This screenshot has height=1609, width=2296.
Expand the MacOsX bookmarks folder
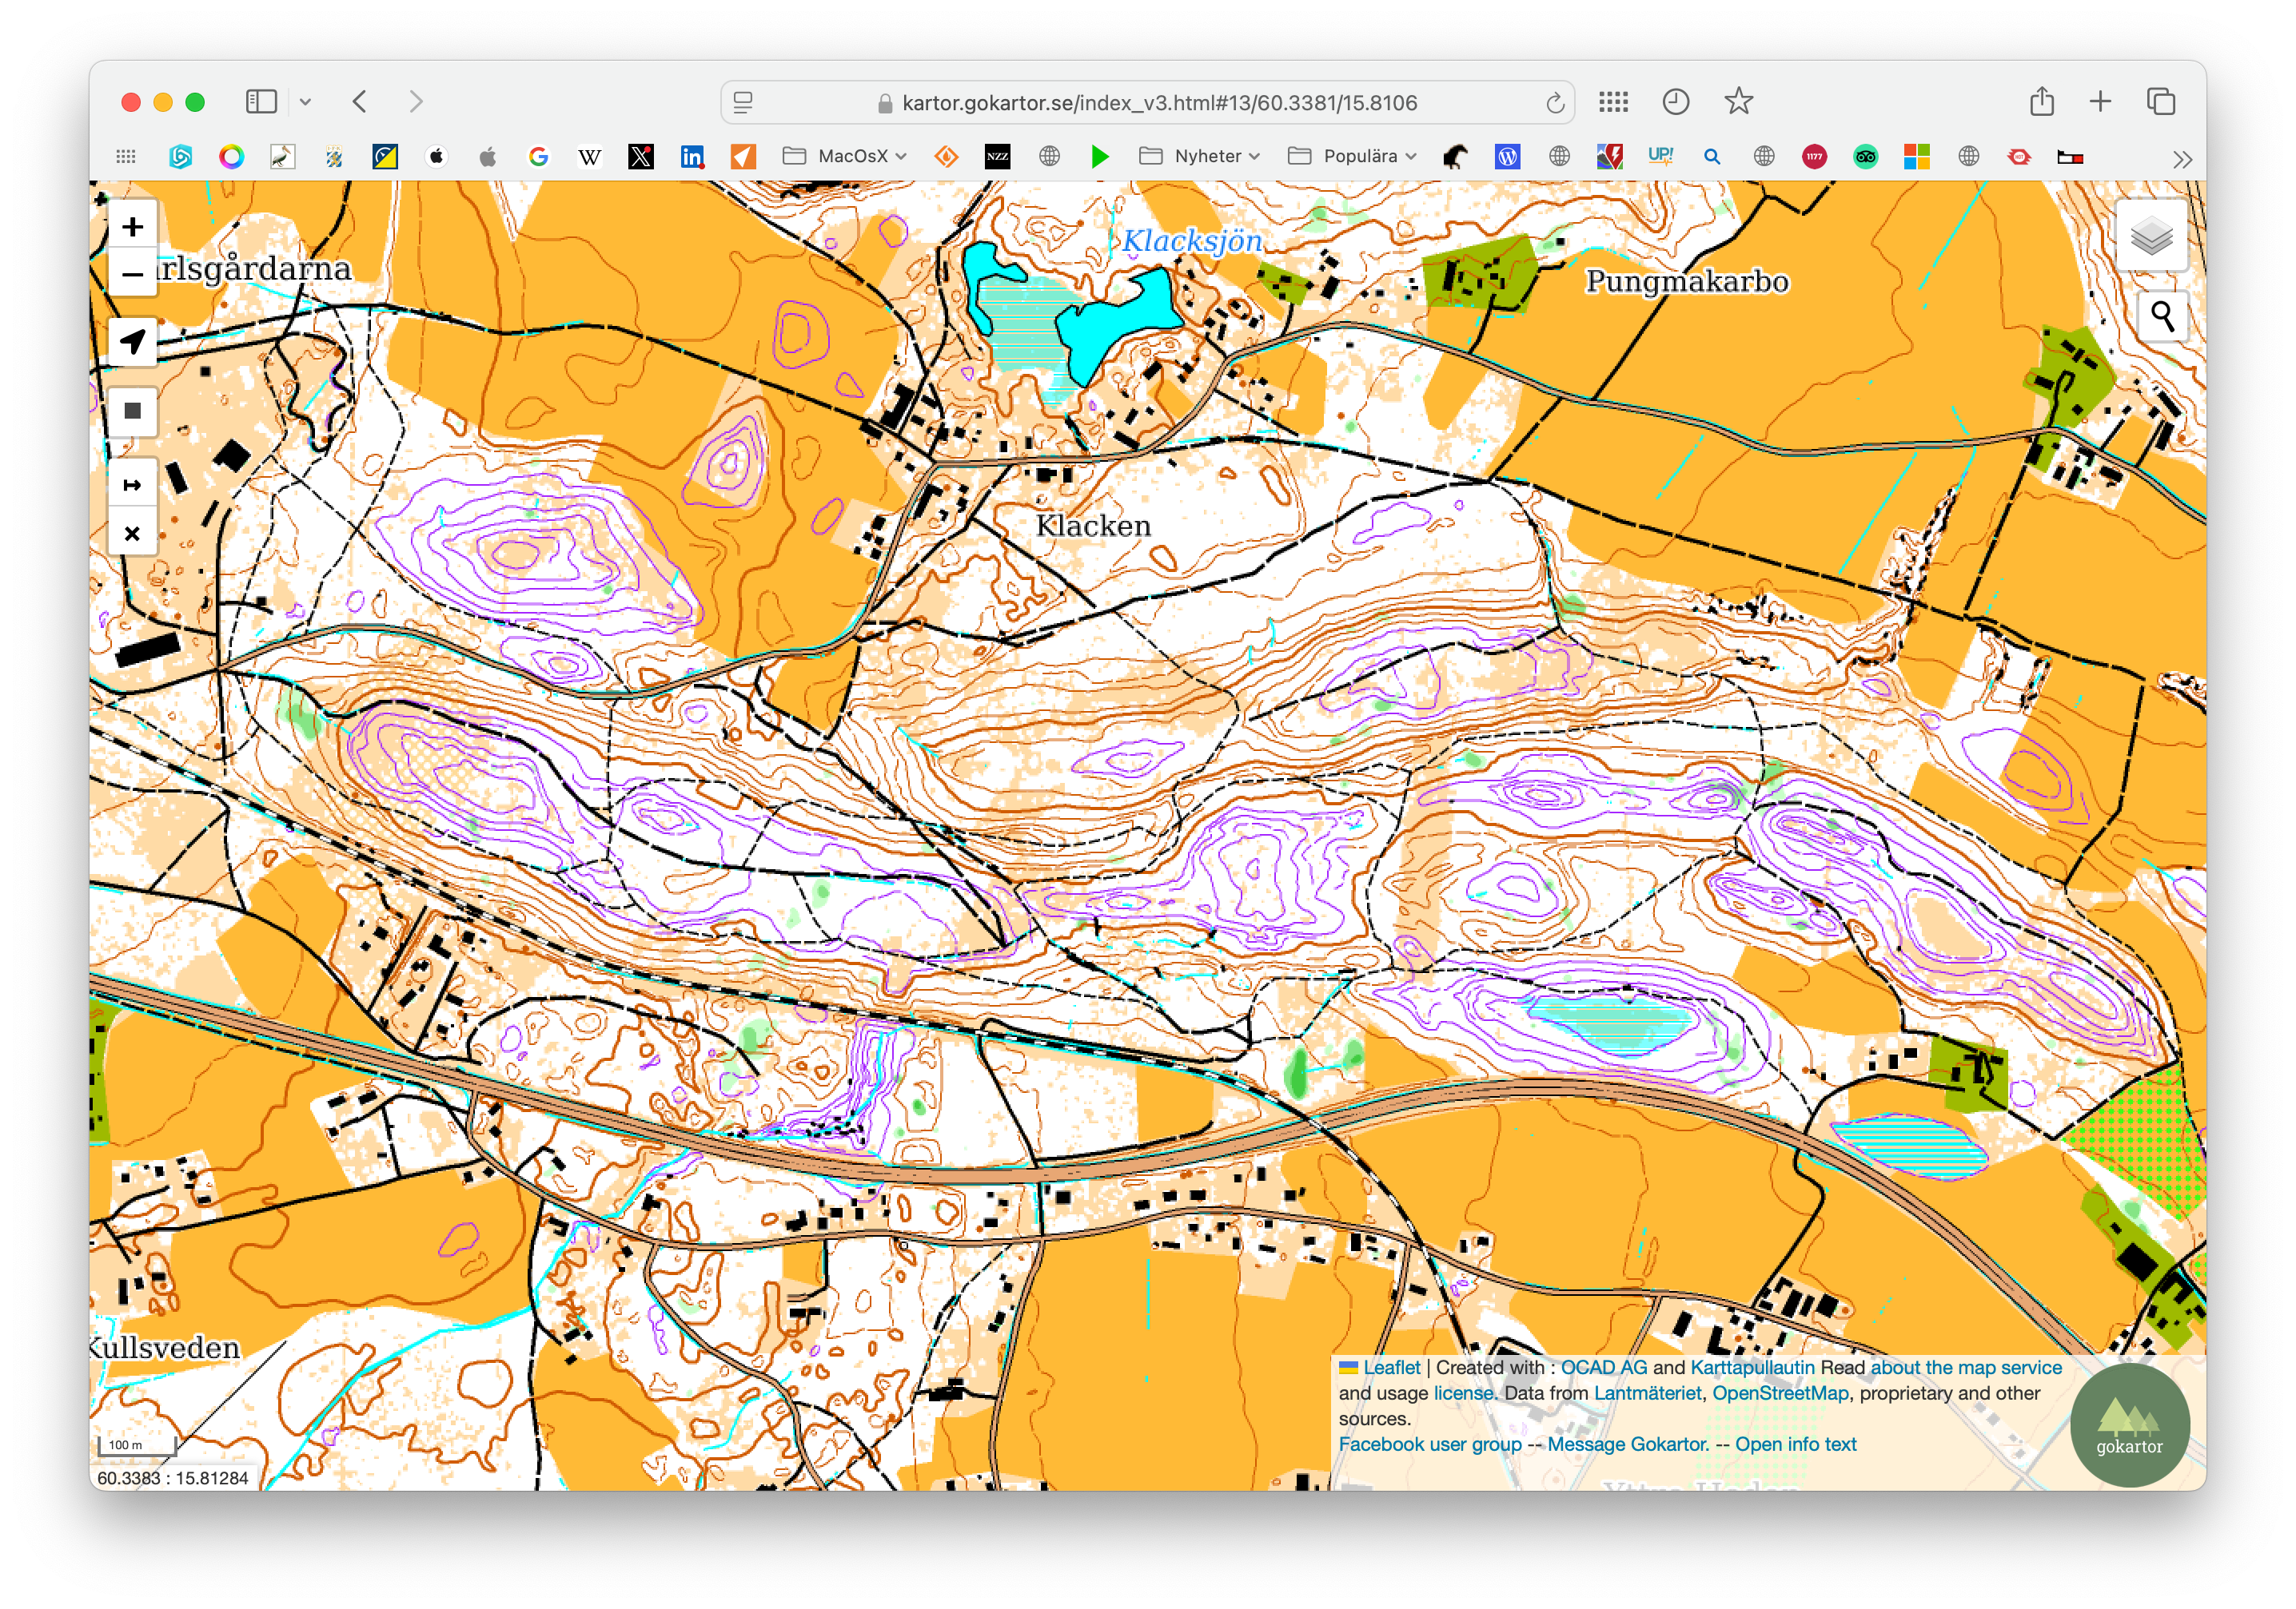pyautogui.click(x=844, y=156)
